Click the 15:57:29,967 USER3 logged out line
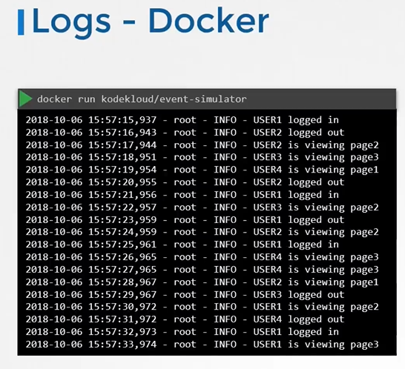The height and width of the screenshot is (369, 405). [185, 295]
